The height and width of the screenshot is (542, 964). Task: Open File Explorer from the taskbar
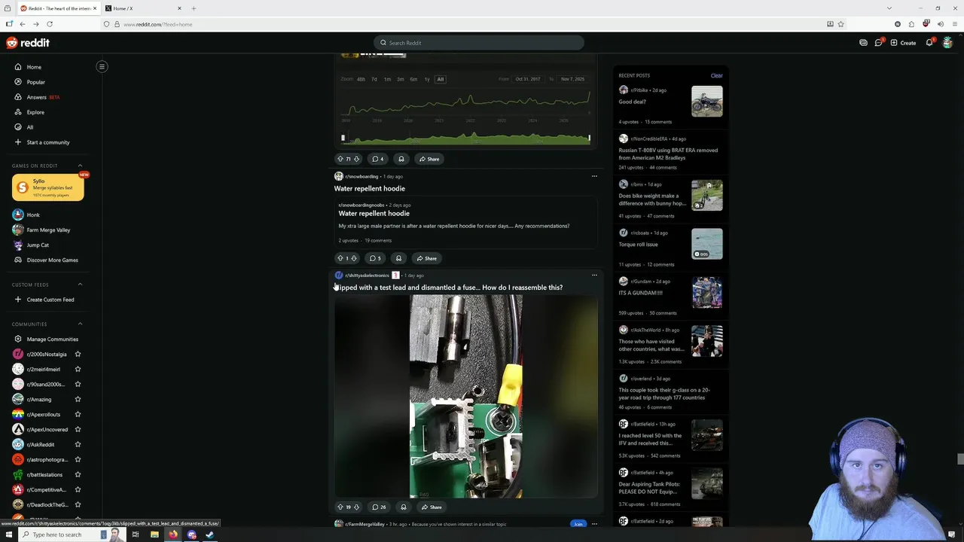click(x=154, y=534)
